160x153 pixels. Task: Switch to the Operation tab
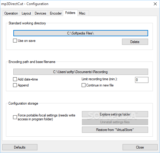pyautogui.click(x=11, y=13)
